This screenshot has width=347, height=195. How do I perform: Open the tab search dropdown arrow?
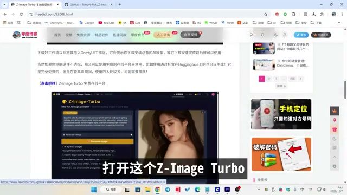[4, 4]
